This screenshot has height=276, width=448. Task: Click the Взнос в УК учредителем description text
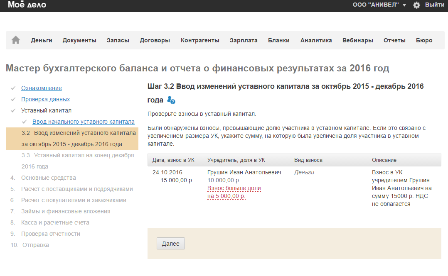(x=402, y=188)
